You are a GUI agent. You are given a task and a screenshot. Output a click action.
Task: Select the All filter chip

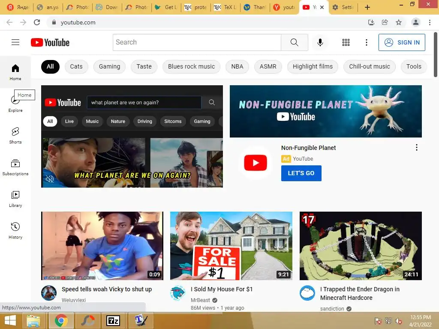(50, 66)
